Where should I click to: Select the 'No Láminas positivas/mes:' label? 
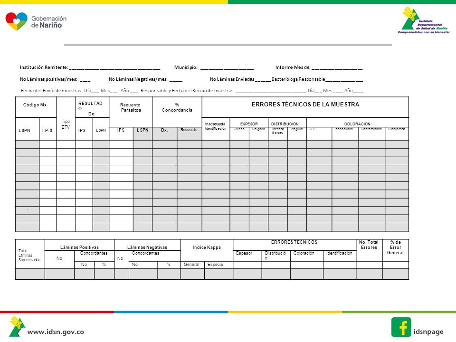(x=48, y=79)
